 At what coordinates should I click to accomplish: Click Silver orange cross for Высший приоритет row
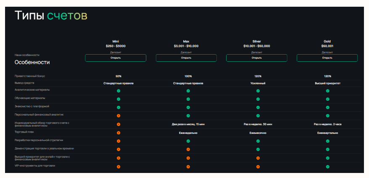[258, 158]
